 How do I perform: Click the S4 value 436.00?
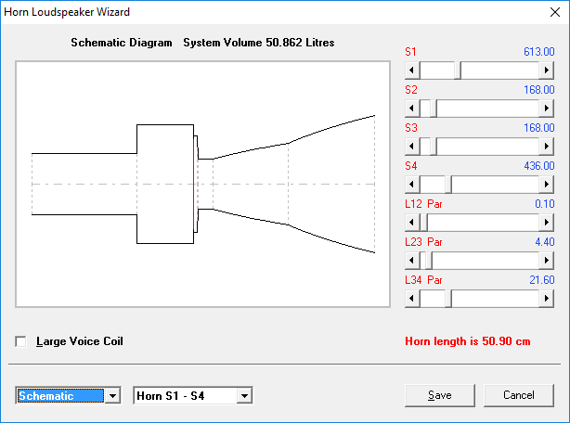tap(539, 166)
